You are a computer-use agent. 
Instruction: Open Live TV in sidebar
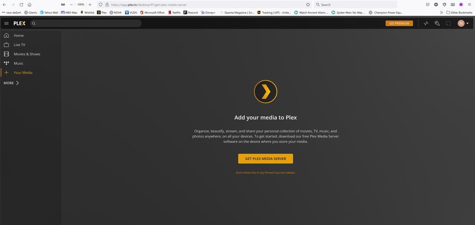point(19,45)
